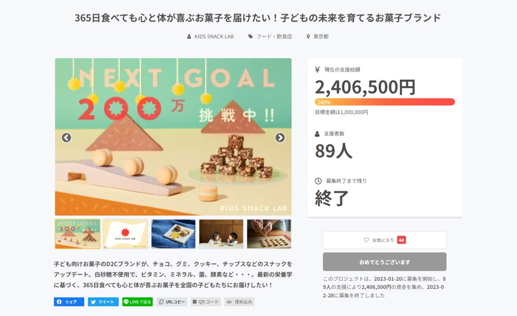Click the previous image arrow on carousel
The height and width of the screenshot is (316, 517).
[x=66, y=138]
